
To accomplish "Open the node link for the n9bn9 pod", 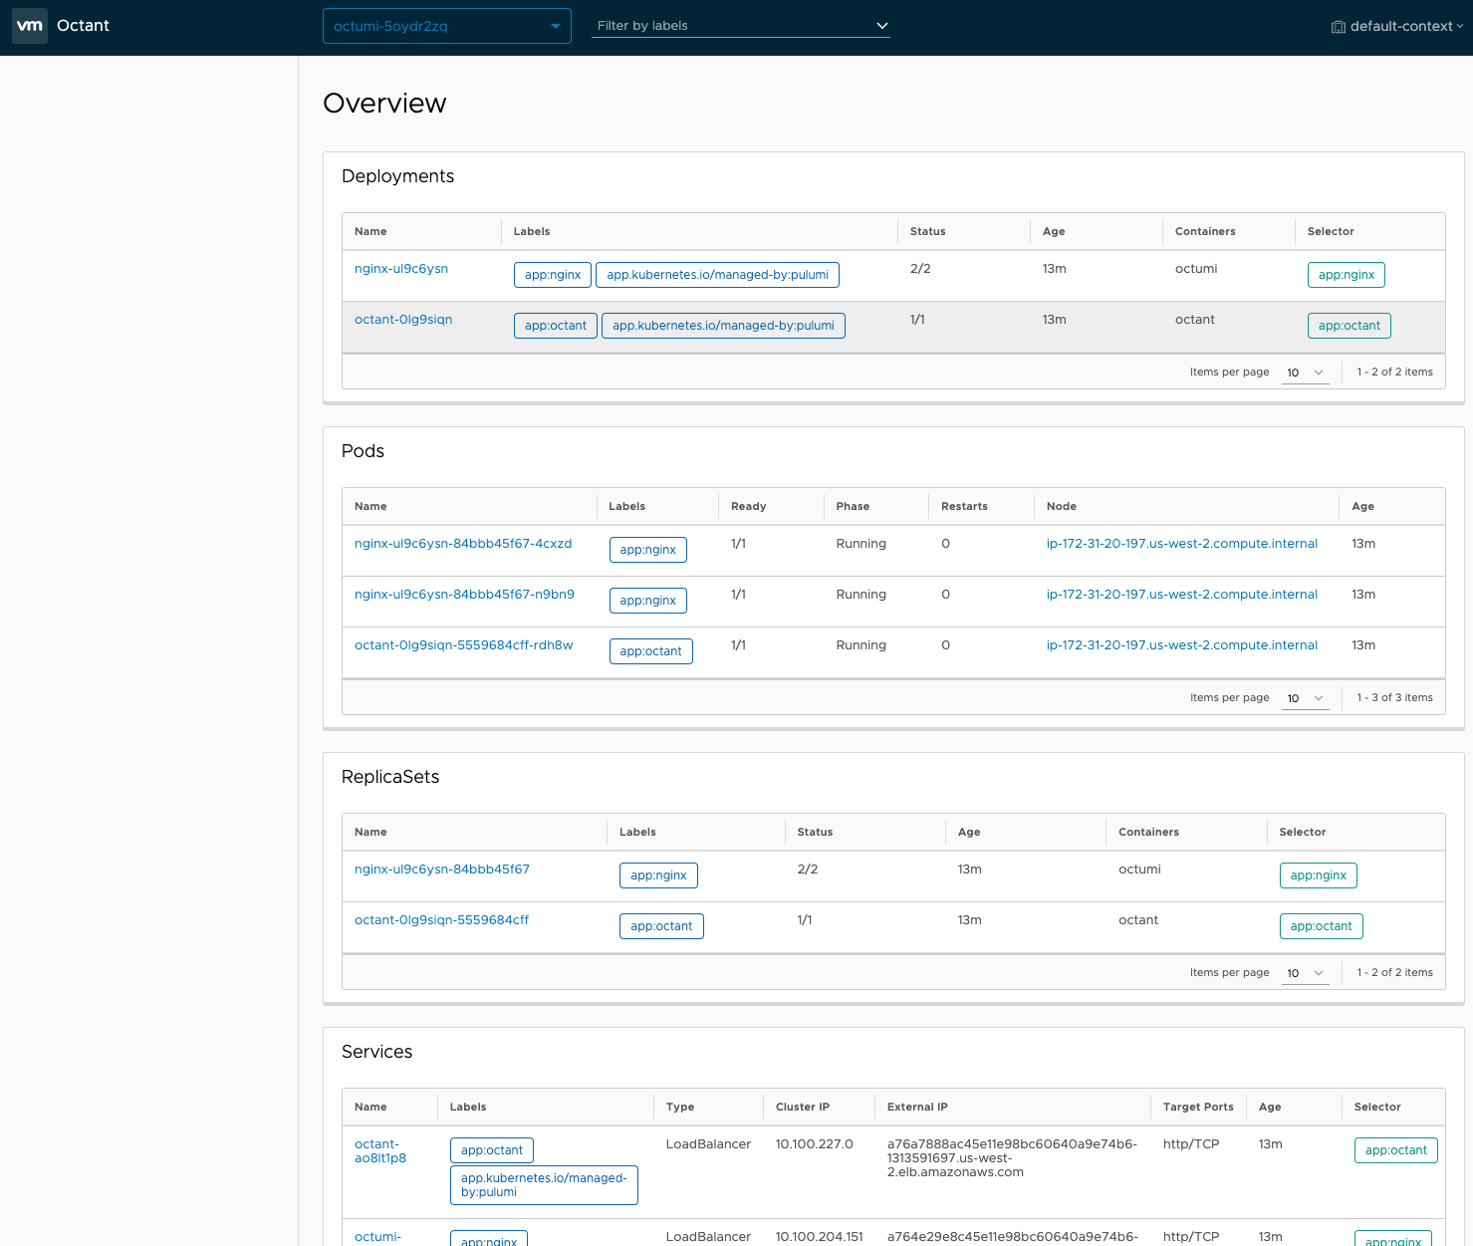I will tap(1182, 595).
